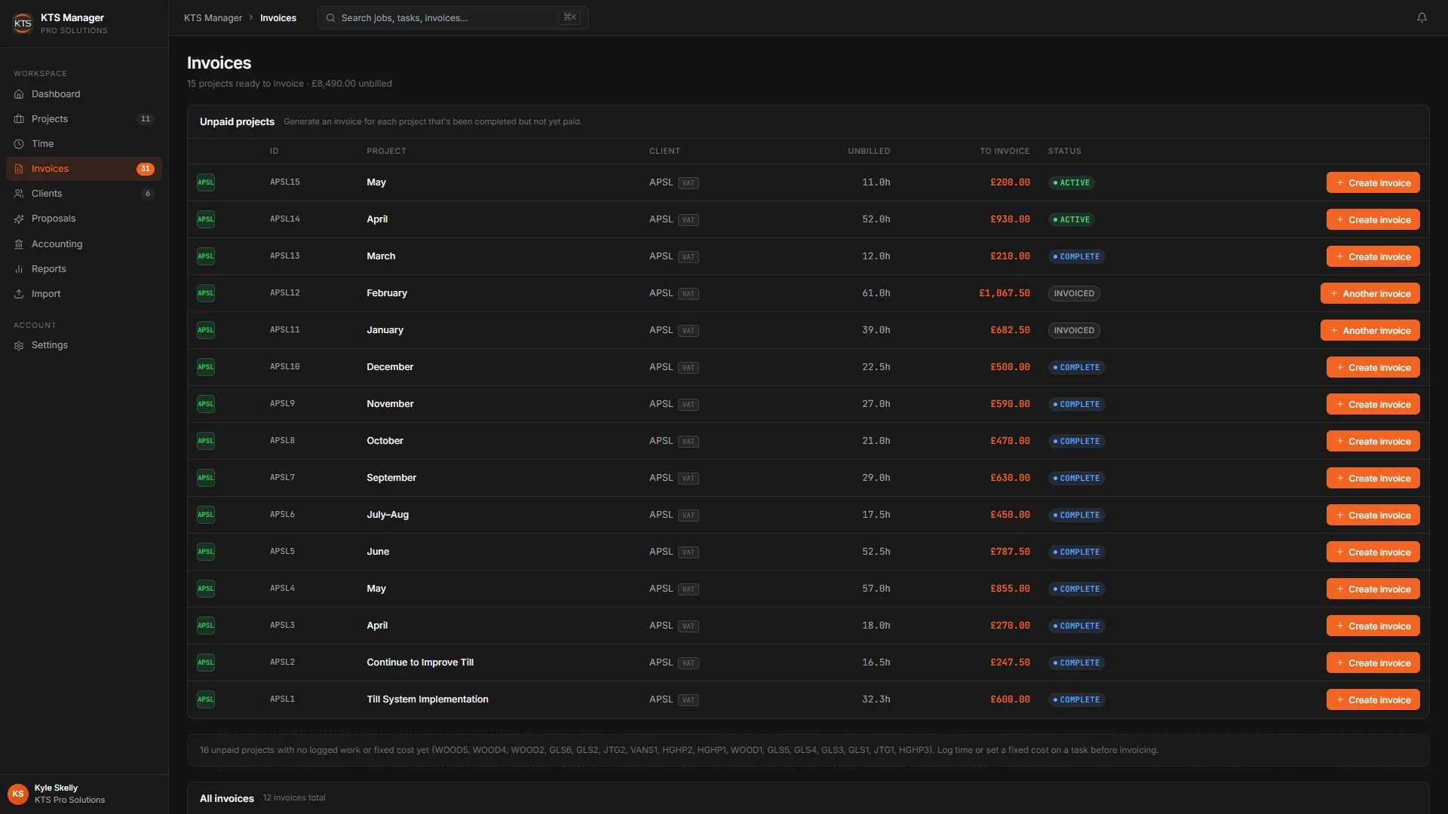Open the Continue to Improve Till project row
This screenshot has height=814, width=1448.
pyautogui.click(x=808, y=663)
